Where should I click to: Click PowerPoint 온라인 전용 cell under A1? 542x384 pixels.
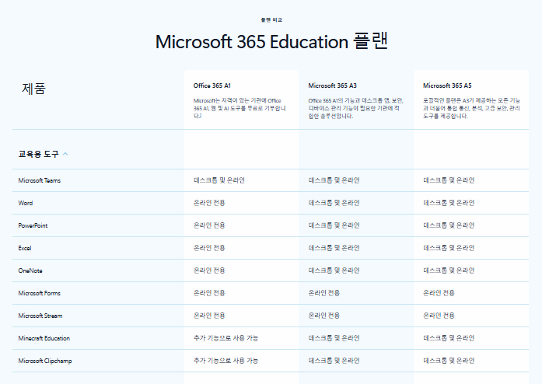point(209,225)
